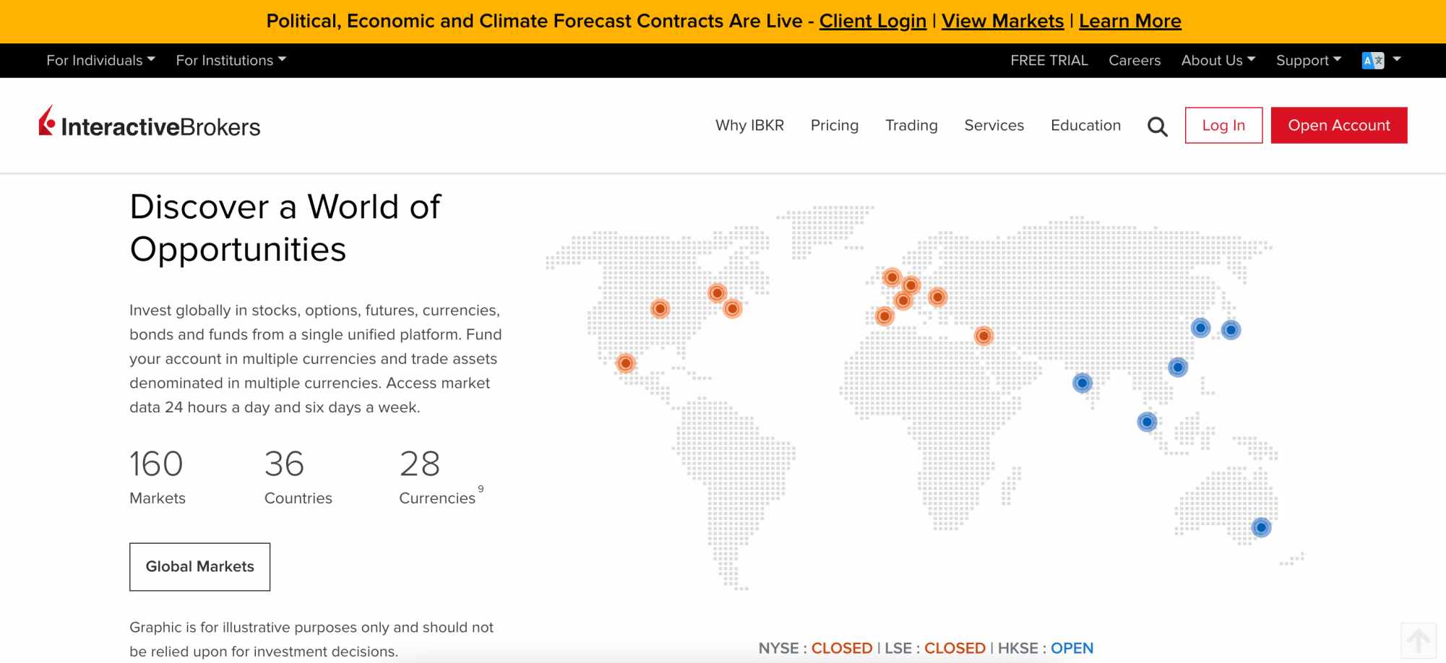Select blue market dot in Australia
The height and width of the screenshot is (663, 1446).
pyautogui.click(x=1261, y=527)
